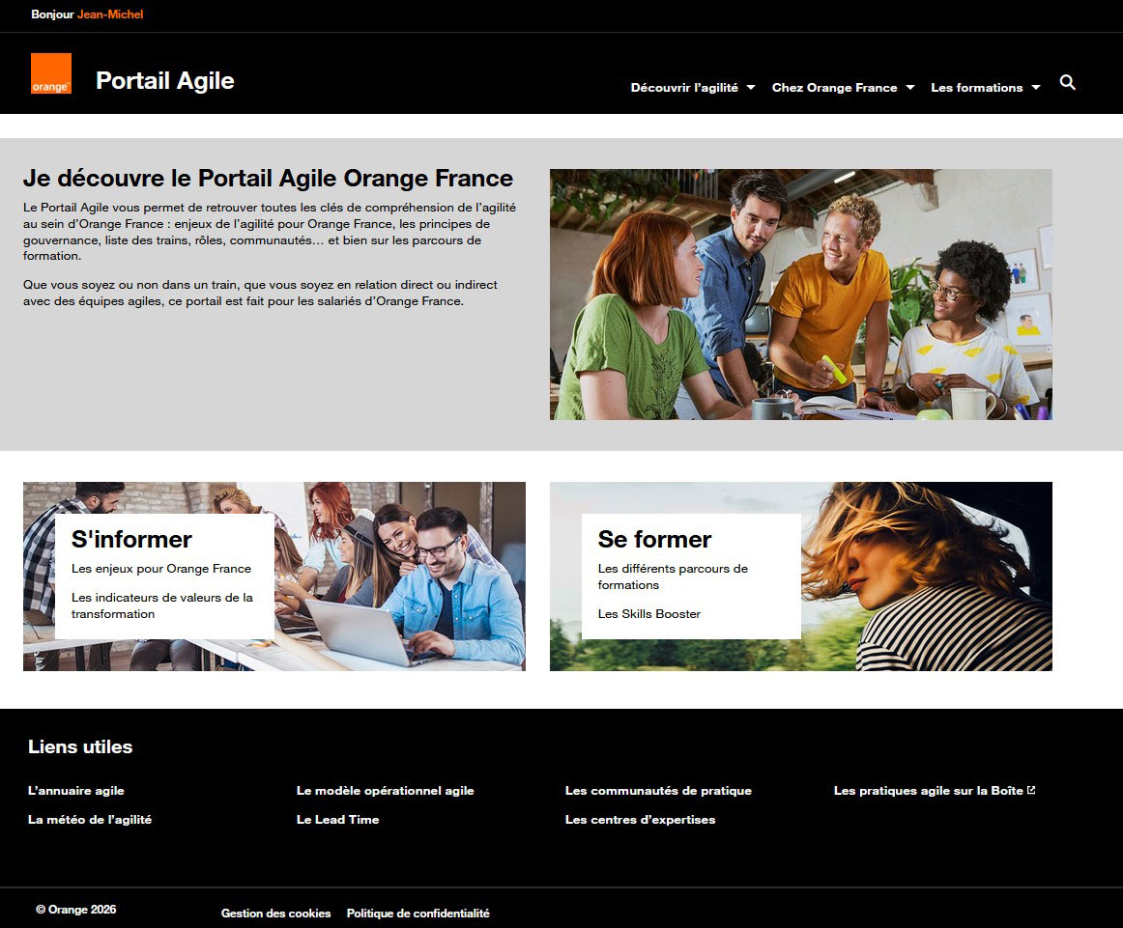Click the team photo in hero banner
The width and height of the screenshot is (1123, 928).
[x=801, y=295]
